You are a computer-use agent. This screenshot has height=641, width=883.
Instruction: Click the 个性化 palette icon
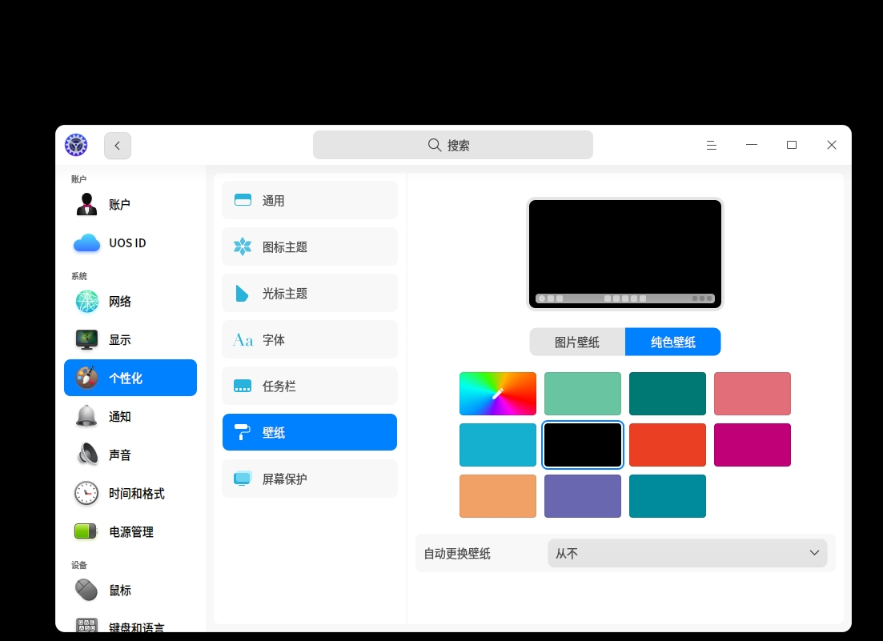86,378
